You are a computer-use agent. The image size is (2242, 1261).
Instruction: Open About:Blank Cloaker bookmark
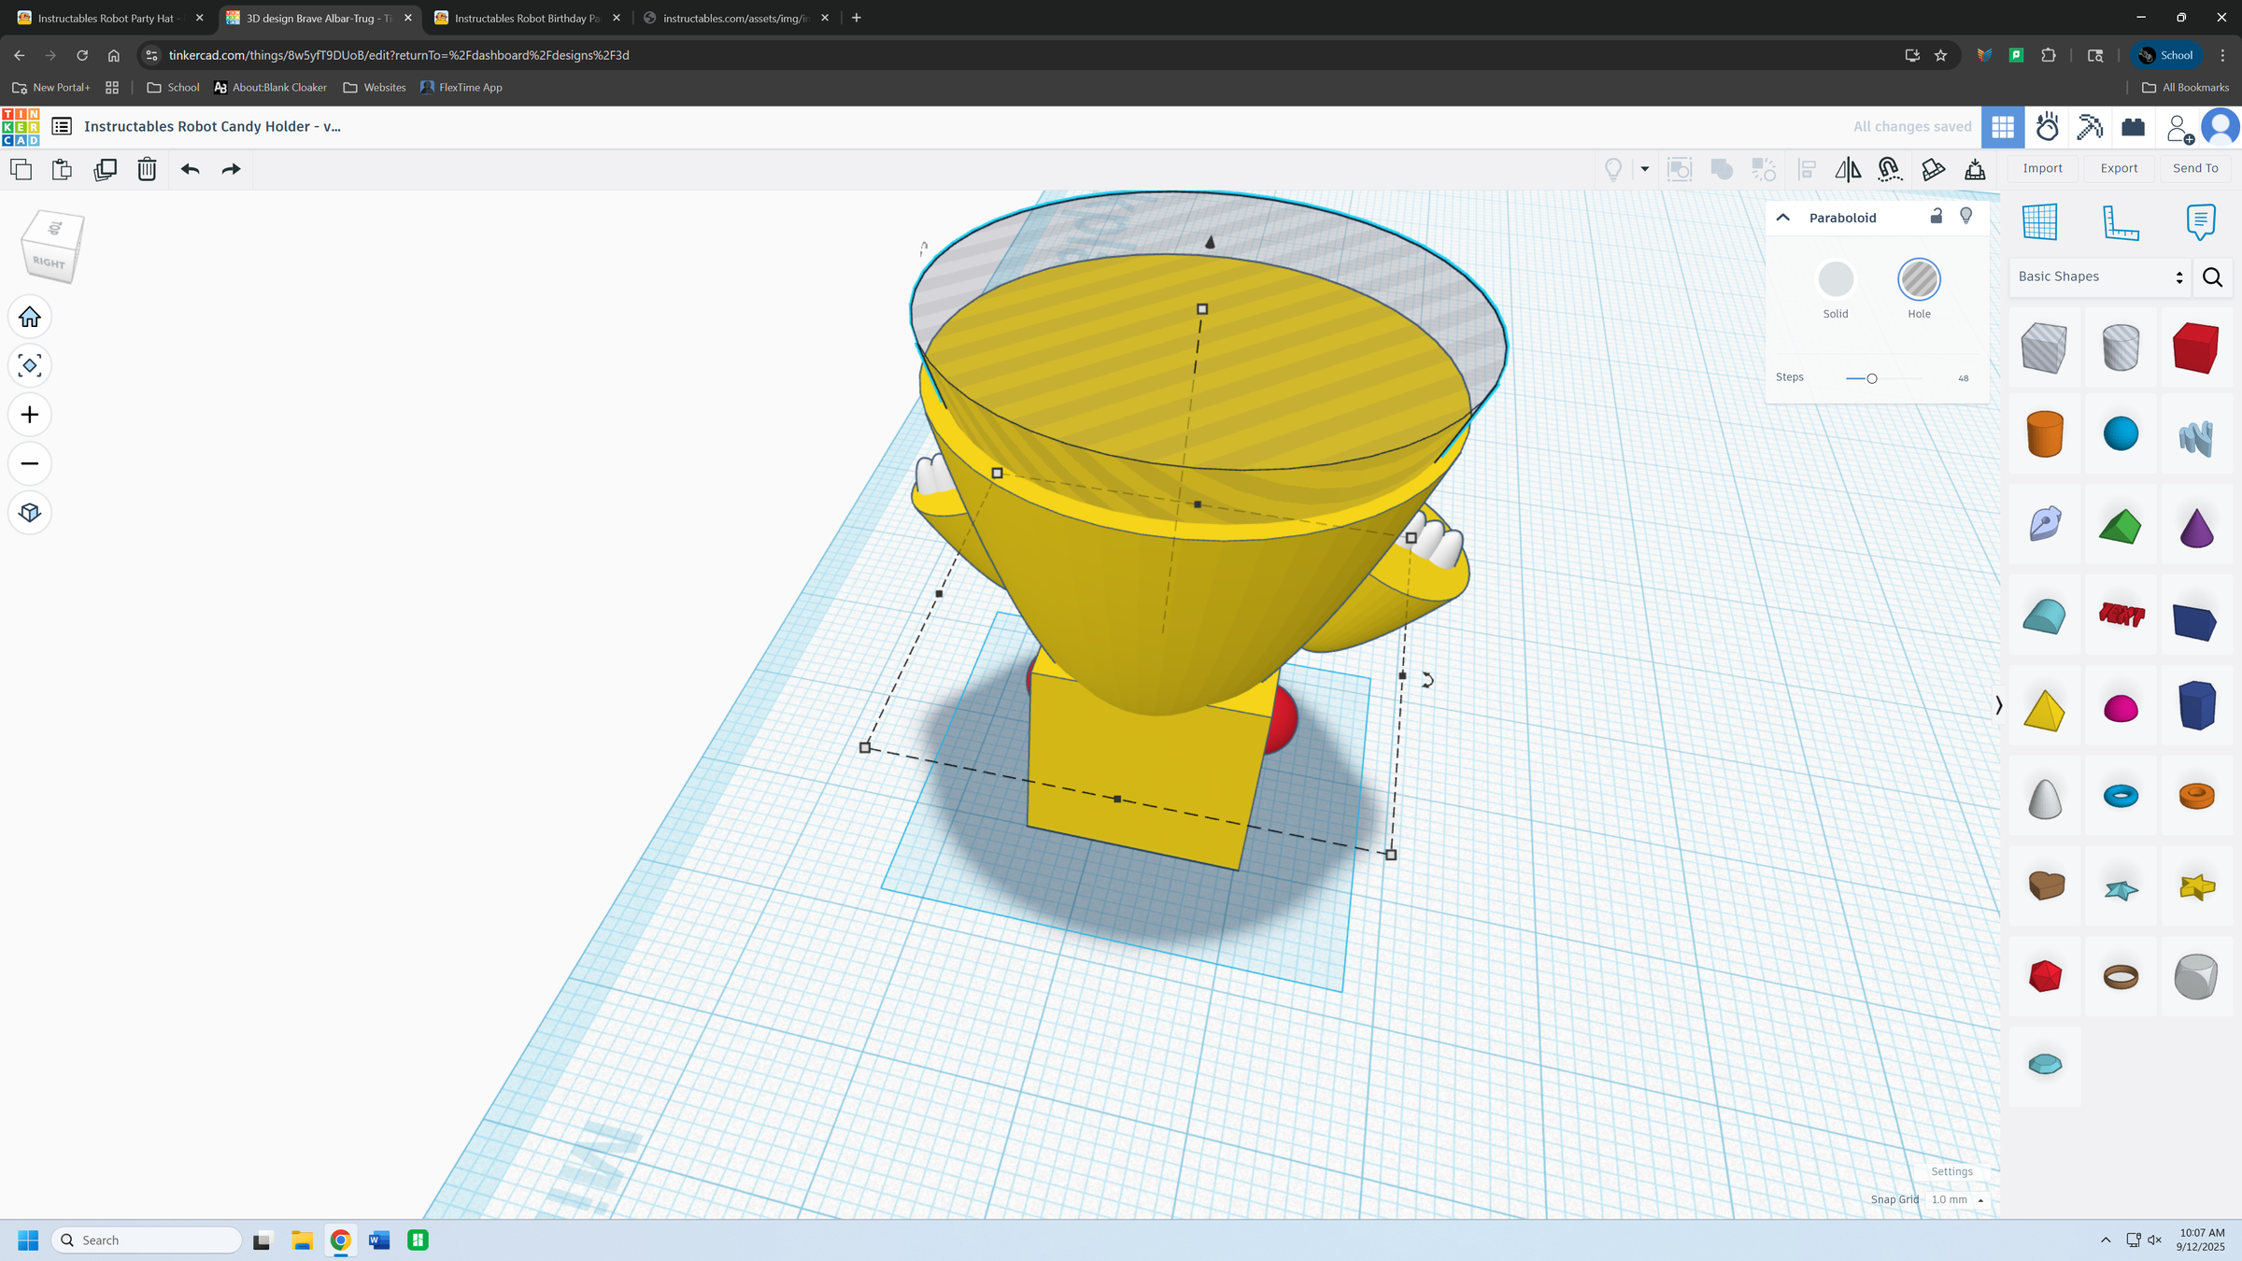point(270,88)
